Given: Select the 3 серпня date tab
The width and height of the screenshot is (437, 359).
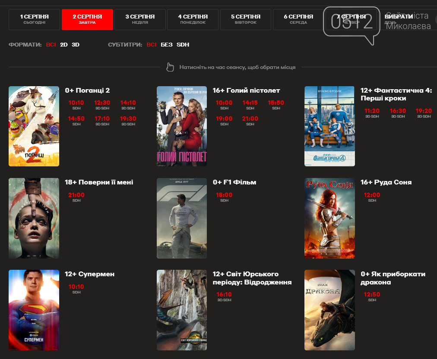Looking at the screenshot, I should point(140,19).
